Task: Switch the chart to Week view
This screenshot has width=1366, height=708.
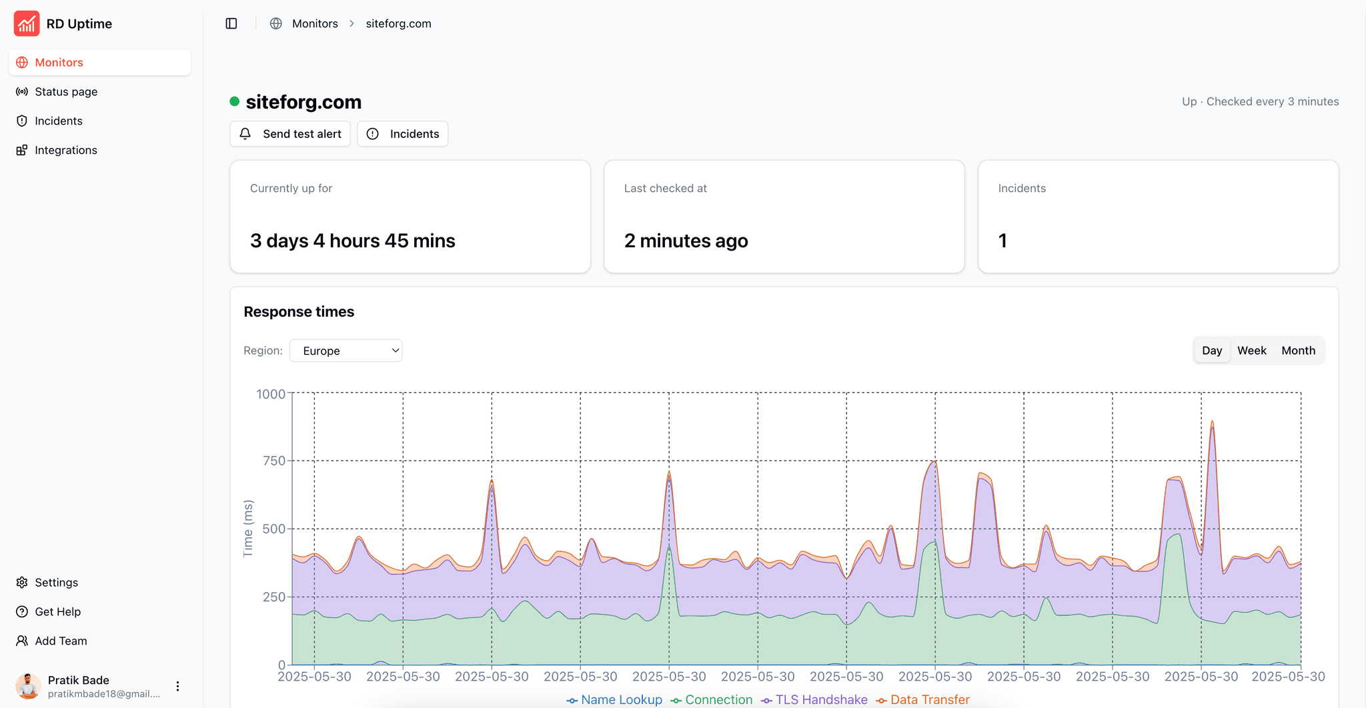Action: click(x=1251, y=351)
